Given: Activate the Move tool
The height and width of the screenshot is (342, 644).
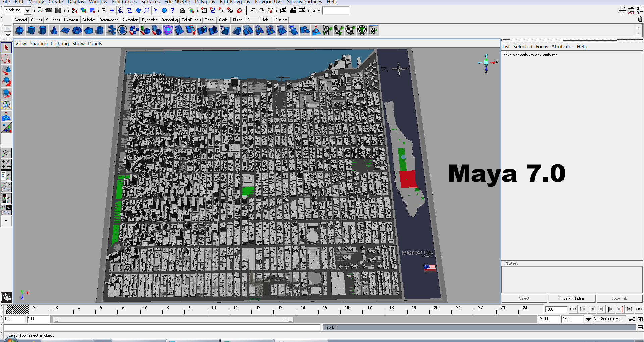Looking at the screenshot, I should pos(6,70).
